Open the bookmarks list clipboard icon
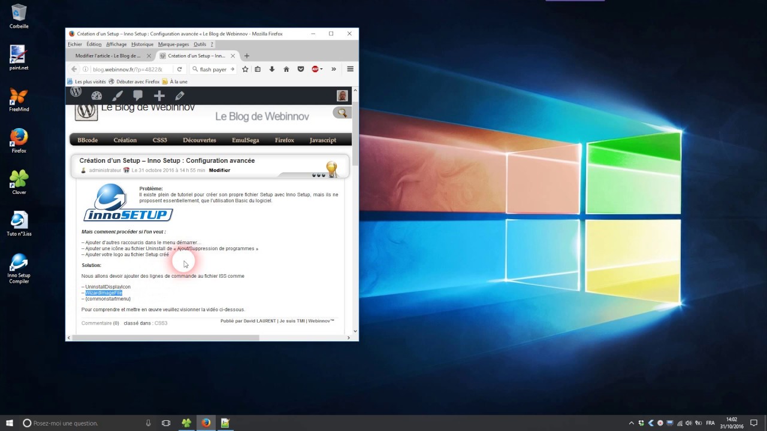Viewport: 767px width, 431px height. (x=258, y=69)
